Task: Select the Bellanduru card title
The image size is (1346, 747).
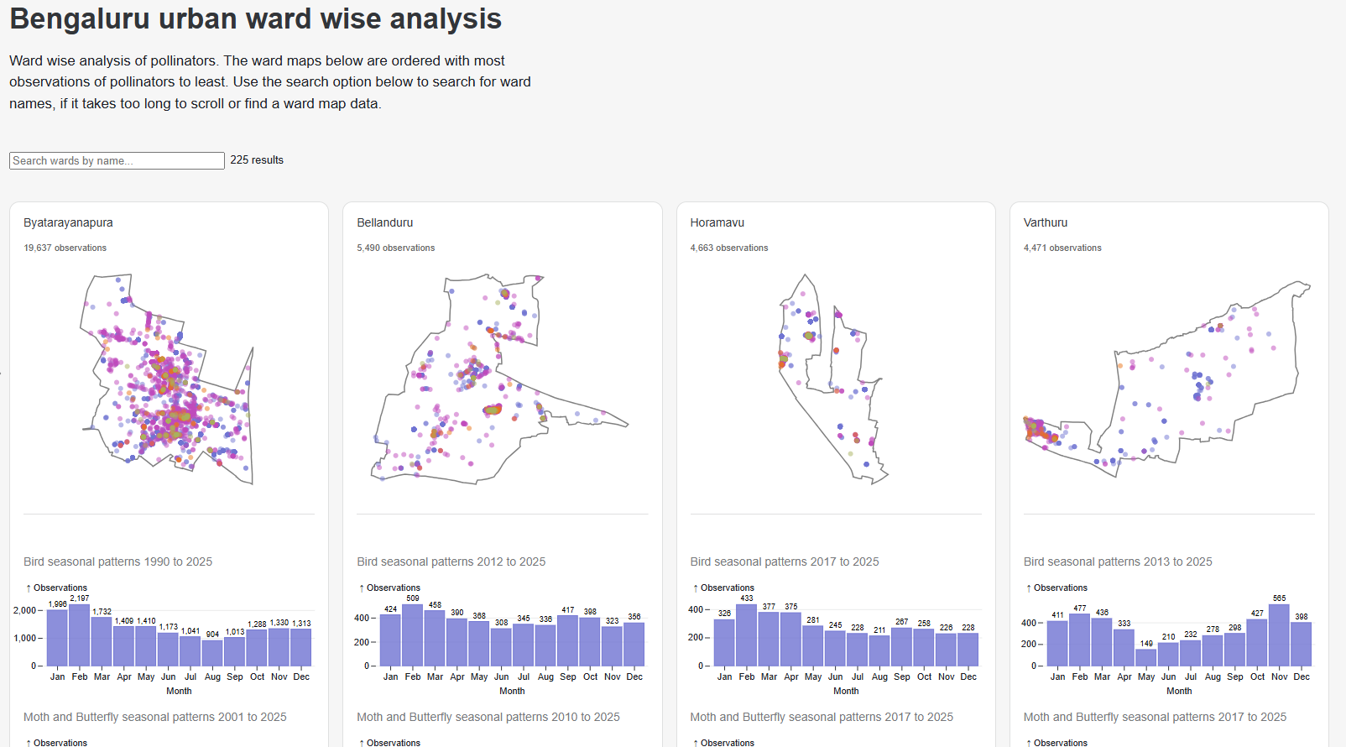Action: point(384,222)
